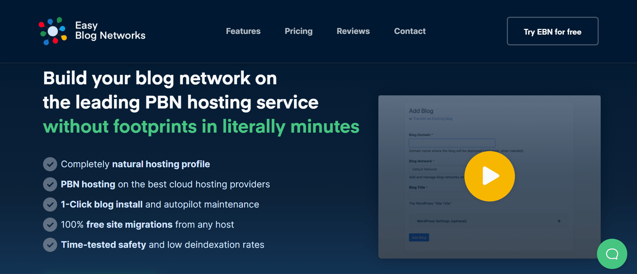This screenshot has height=274, width=637.
Task: Click '100% free site migrations from any host'
Action: click(x=147, y=225)
